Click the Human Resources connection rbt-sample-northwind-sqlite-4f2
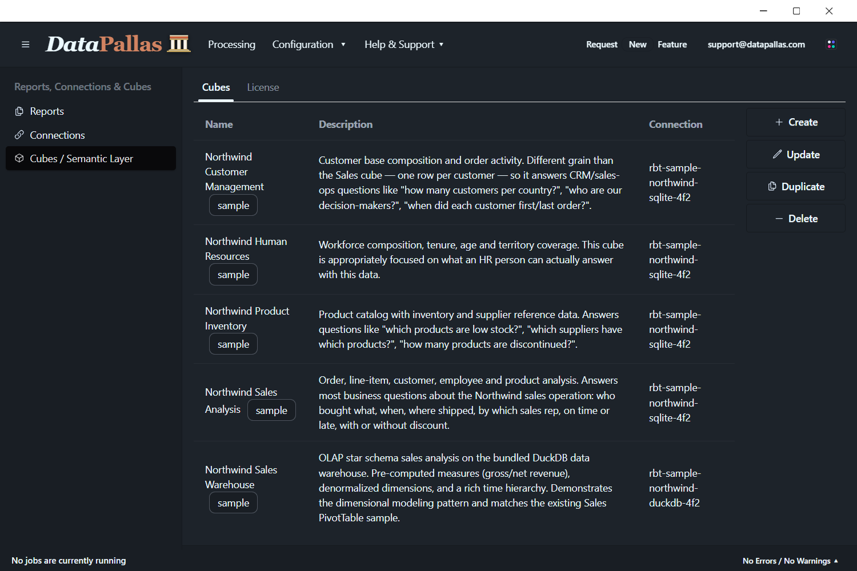The width and height of the screenshot is (857, 571). click(x=675, y=260)
